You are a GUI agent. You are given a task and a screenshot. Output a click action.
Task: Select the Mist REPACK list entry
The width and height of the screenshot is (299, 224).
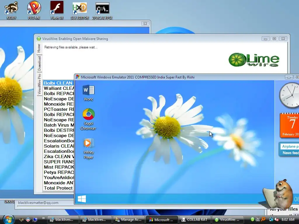(59, 167)
